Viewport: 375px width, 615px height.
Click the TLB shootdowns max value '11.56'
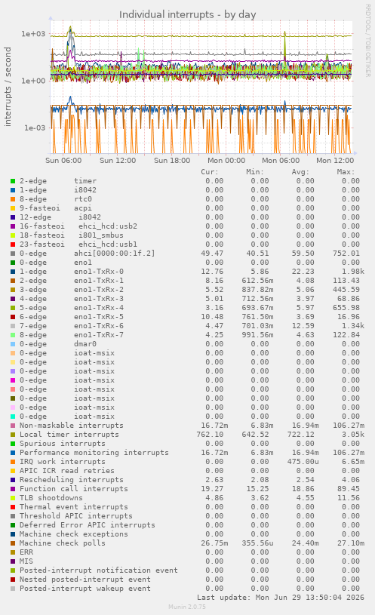click(349, 498)
